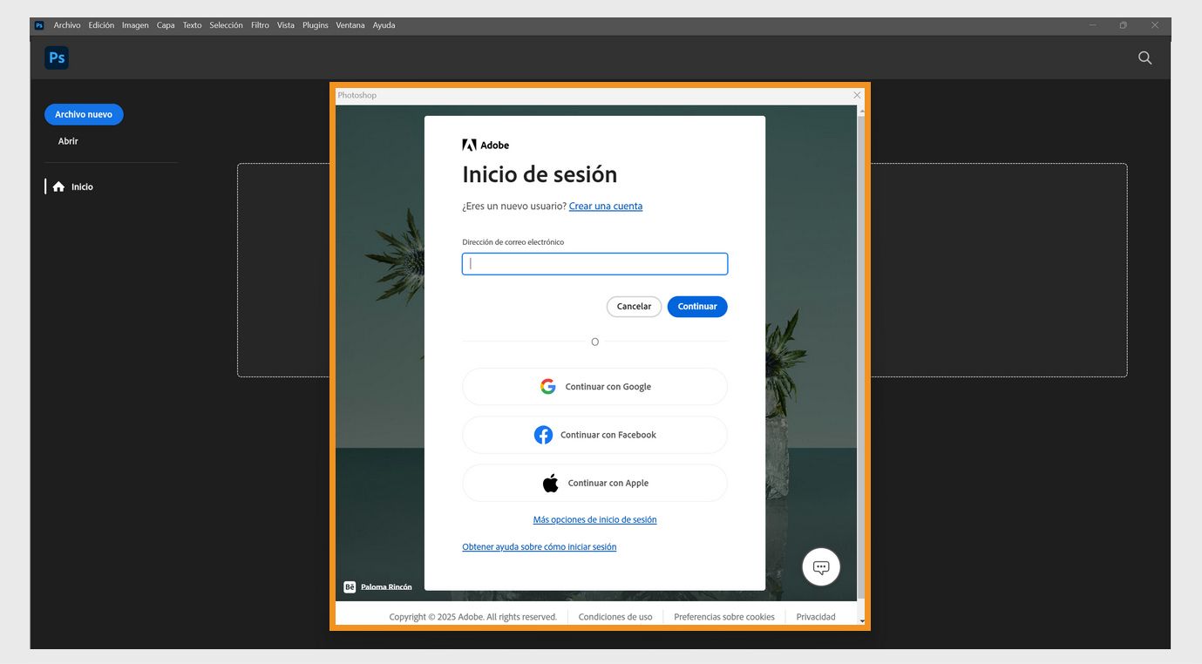The height and width of the screenshot is (664, 1202).
Task: Click the Behance icon beside Paloma Rincón
Action: (350, 586)
